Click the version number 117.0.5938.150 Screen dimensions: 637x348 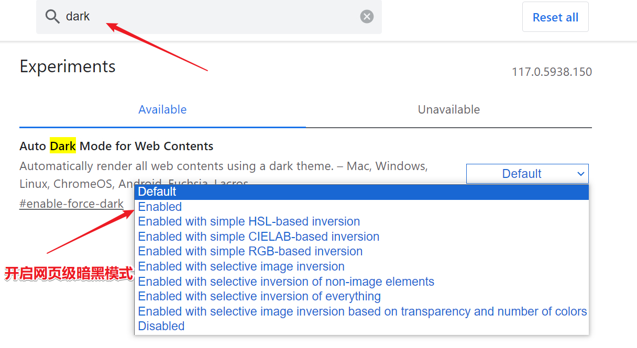[552, 72]
